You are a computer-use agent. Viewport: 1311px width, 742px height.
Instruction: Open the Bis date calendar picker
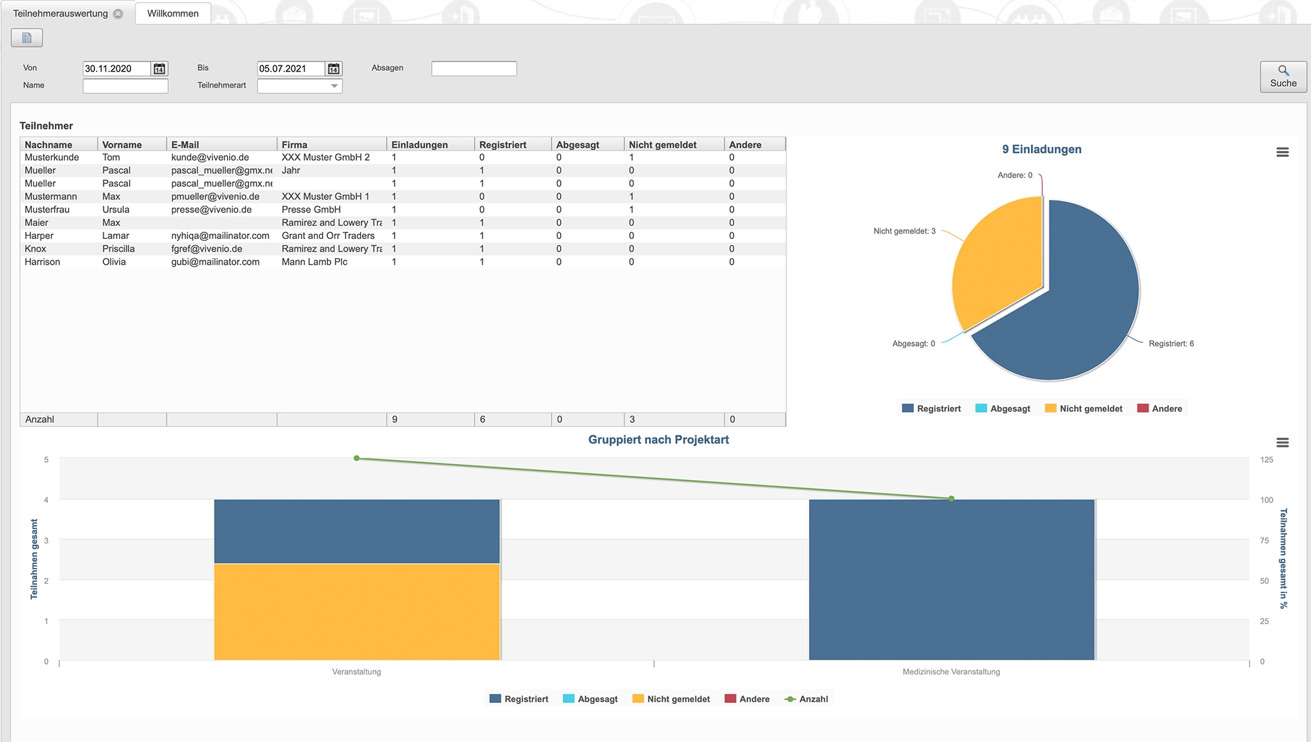tap(334, 69)
